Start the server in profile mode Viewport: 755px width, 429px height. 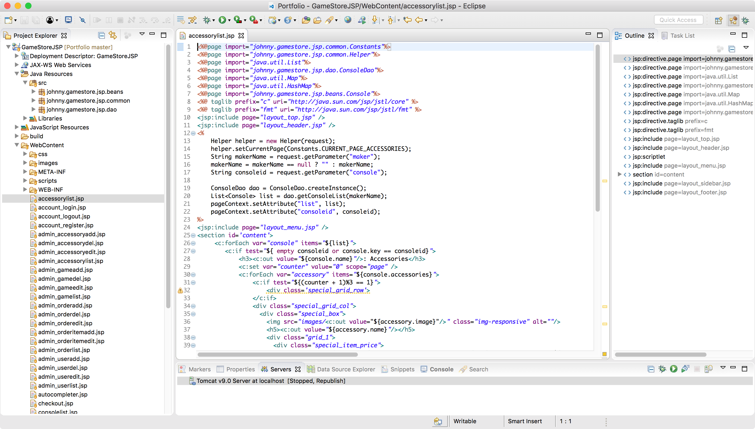click(x=685, y=368)
